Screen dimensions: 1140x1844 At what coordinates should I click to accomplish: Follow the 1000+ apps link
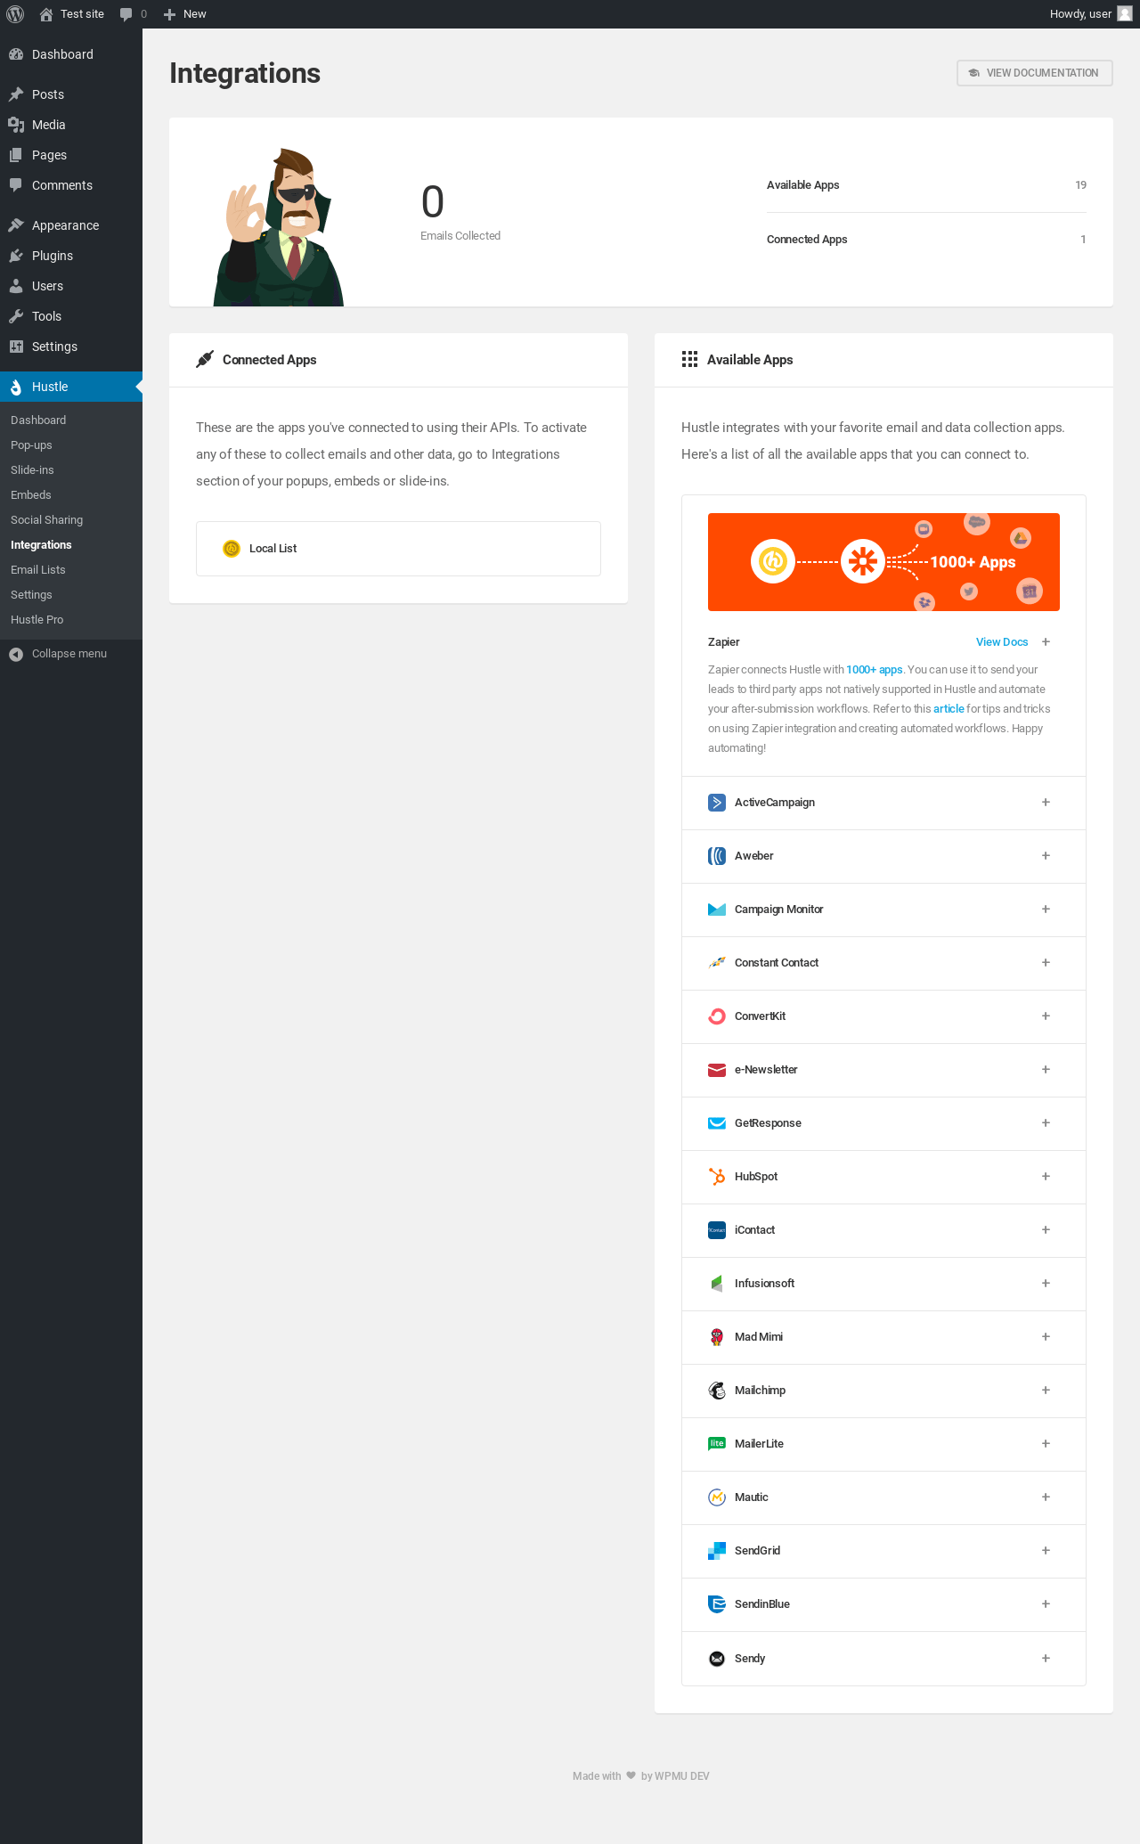click(x=875, y=670)
